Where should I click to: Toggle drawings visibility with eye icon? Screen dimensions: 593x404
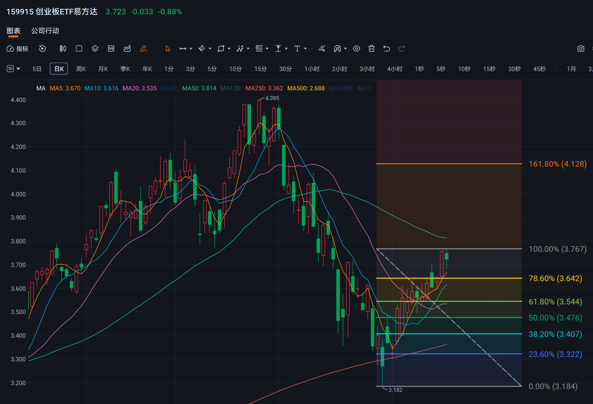[357, 49]
